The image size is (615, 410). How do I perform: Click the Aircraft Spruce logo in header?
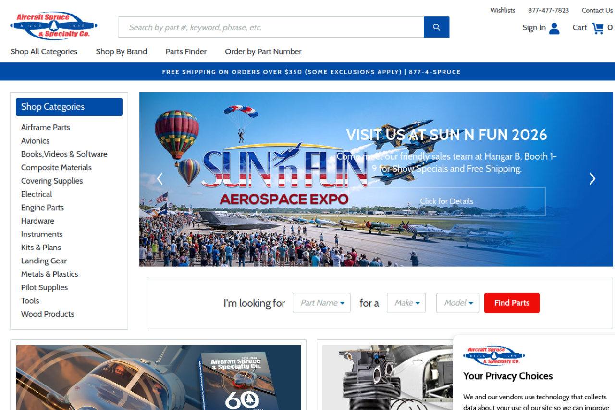[x=53, y=25]
